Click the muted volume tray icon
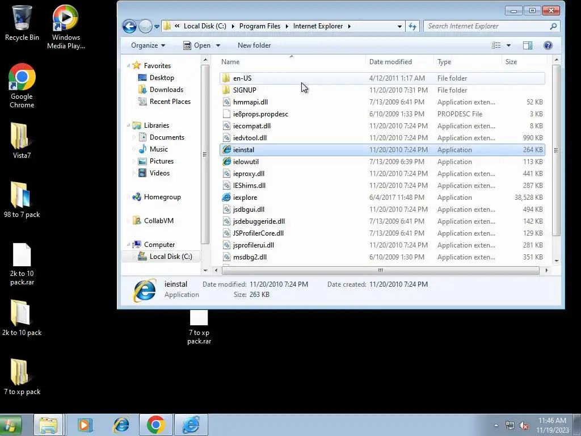The height and width of the screenshot is (436, 581). coord(524,425)
